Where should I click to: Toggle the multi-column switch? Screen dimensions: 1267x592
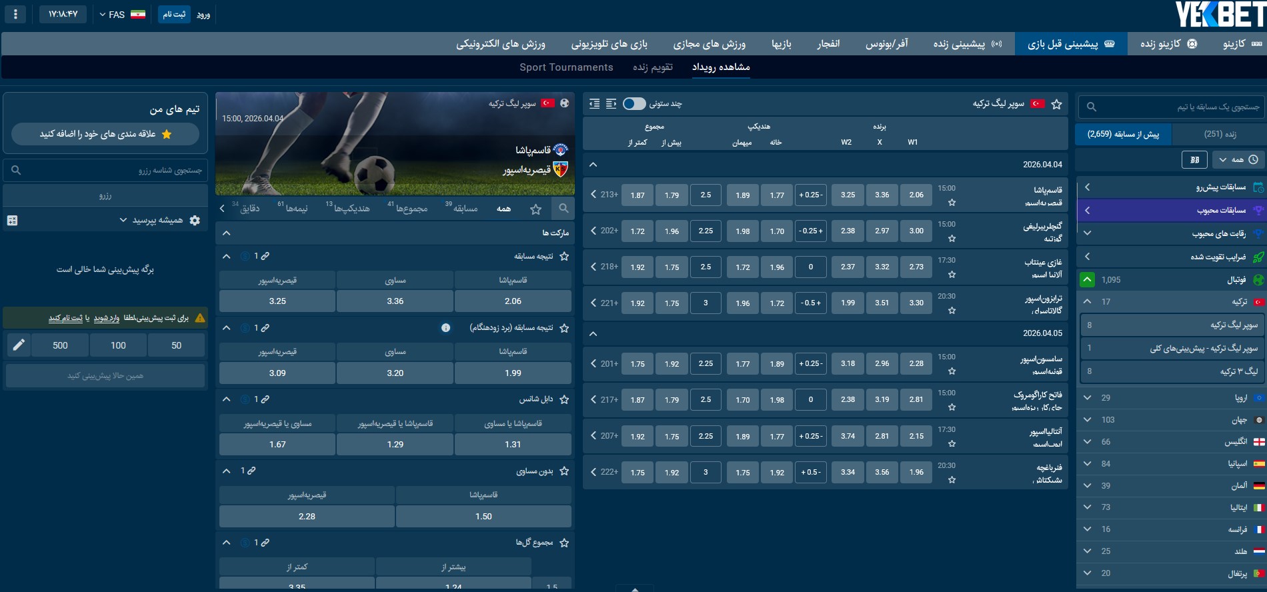pos(634,104)
